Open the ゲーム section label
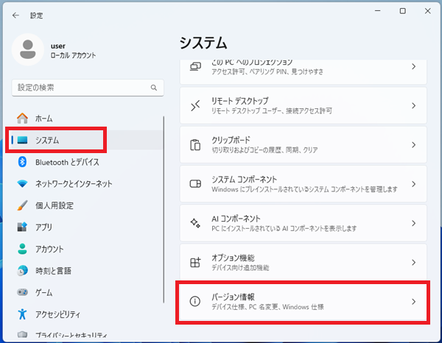 click(x=43, y=292)
